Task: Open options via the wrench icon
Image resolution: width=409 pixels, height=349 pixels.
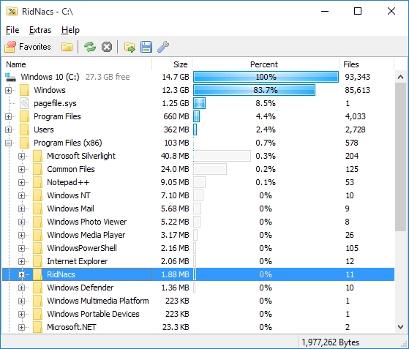Action: (163, 47)
